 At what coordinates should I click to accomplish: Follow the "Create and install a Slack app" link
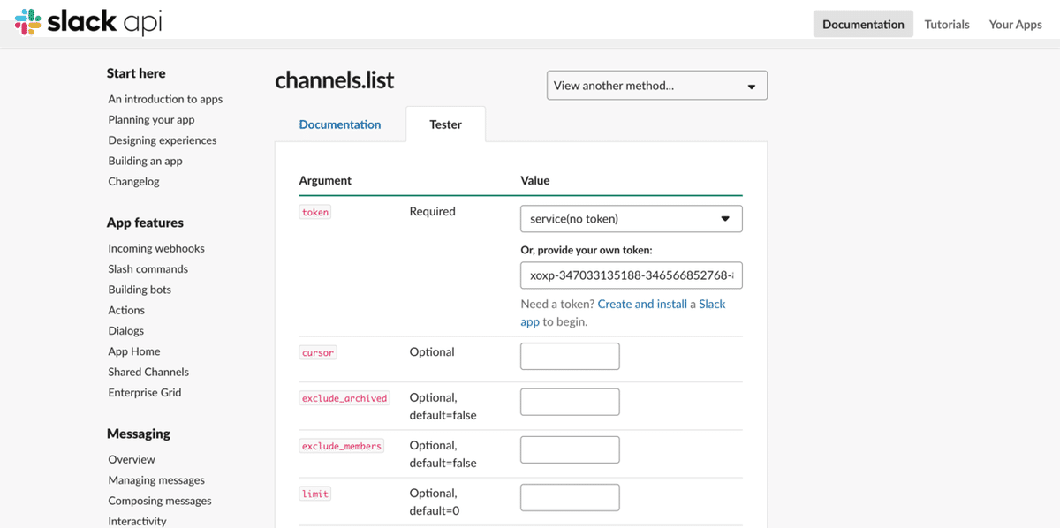pos(661,304)
